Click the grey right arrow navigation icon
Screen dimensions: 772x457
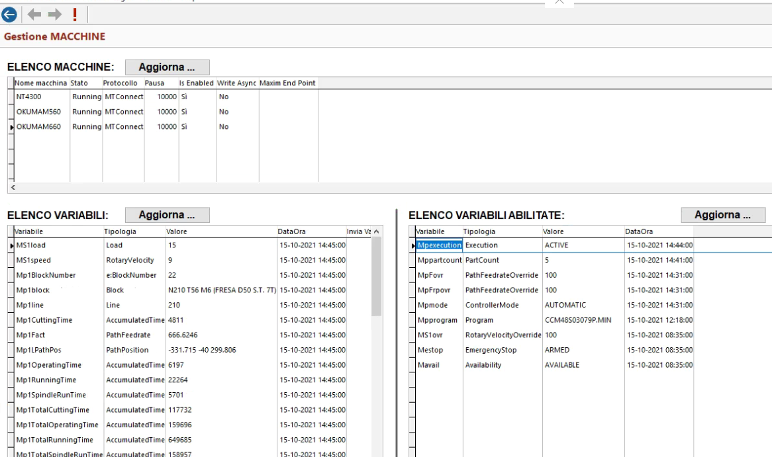click(x=54, y=14)
